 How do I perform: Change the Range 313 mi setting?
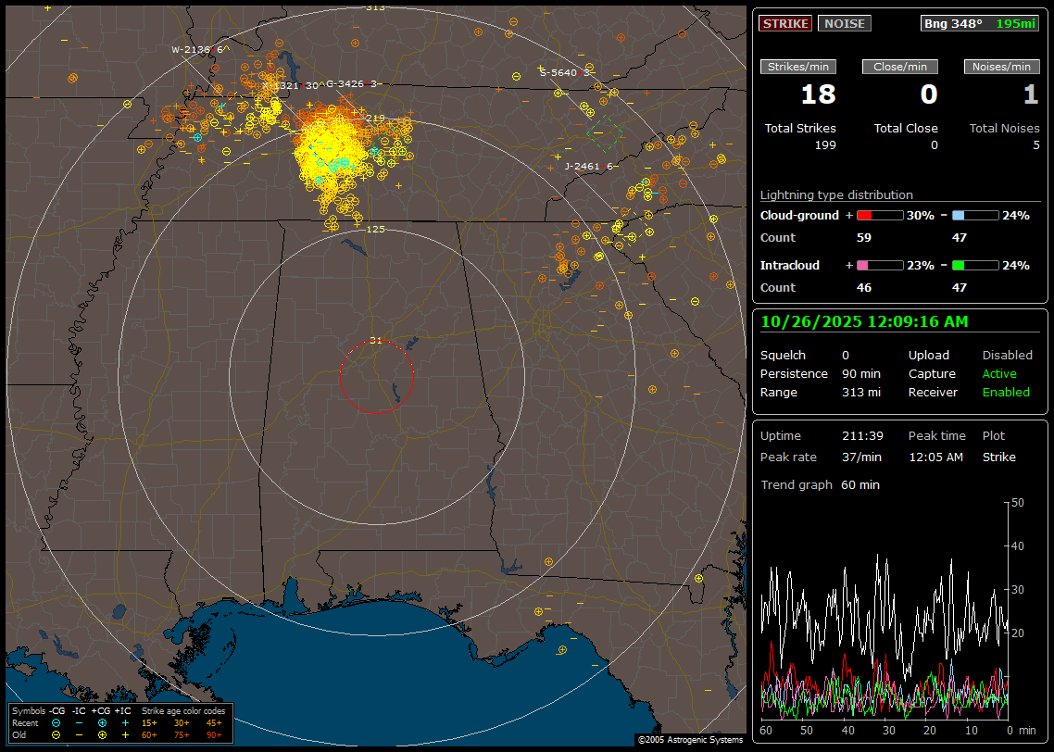pyautogui.click(x=860, y=392)
